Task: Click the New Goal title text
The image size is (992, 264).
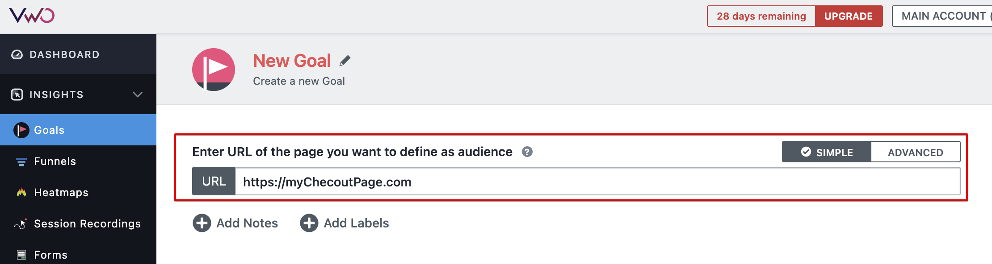Action: coord(292,61)
